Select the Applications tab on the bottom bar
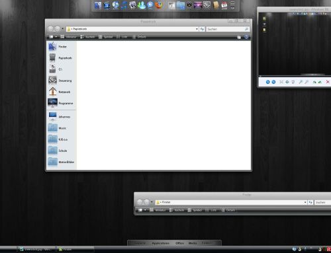331x253 pixels. coord(161,243)
